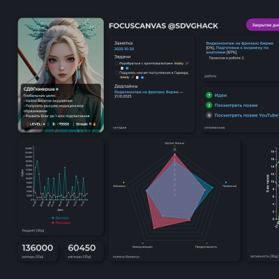Click the Задачи heading in today card
This screenshot has height=279, width=279.
122,56
